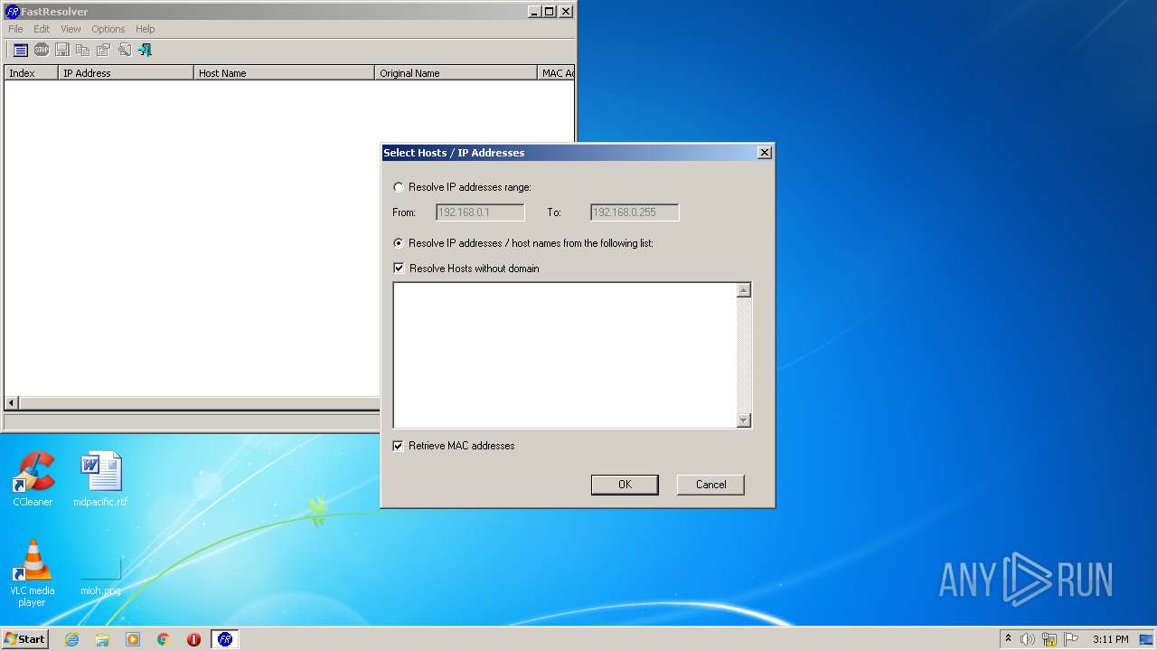Open Windows Explorer folder from the taskbar
The height and width of the screenshot is (651, 1157).
(x=102, y=639)
